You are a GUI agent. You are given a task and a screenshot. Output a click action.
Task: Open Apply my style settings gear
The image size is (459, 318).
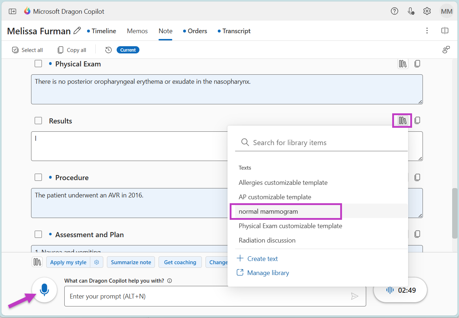coord(96,262)
